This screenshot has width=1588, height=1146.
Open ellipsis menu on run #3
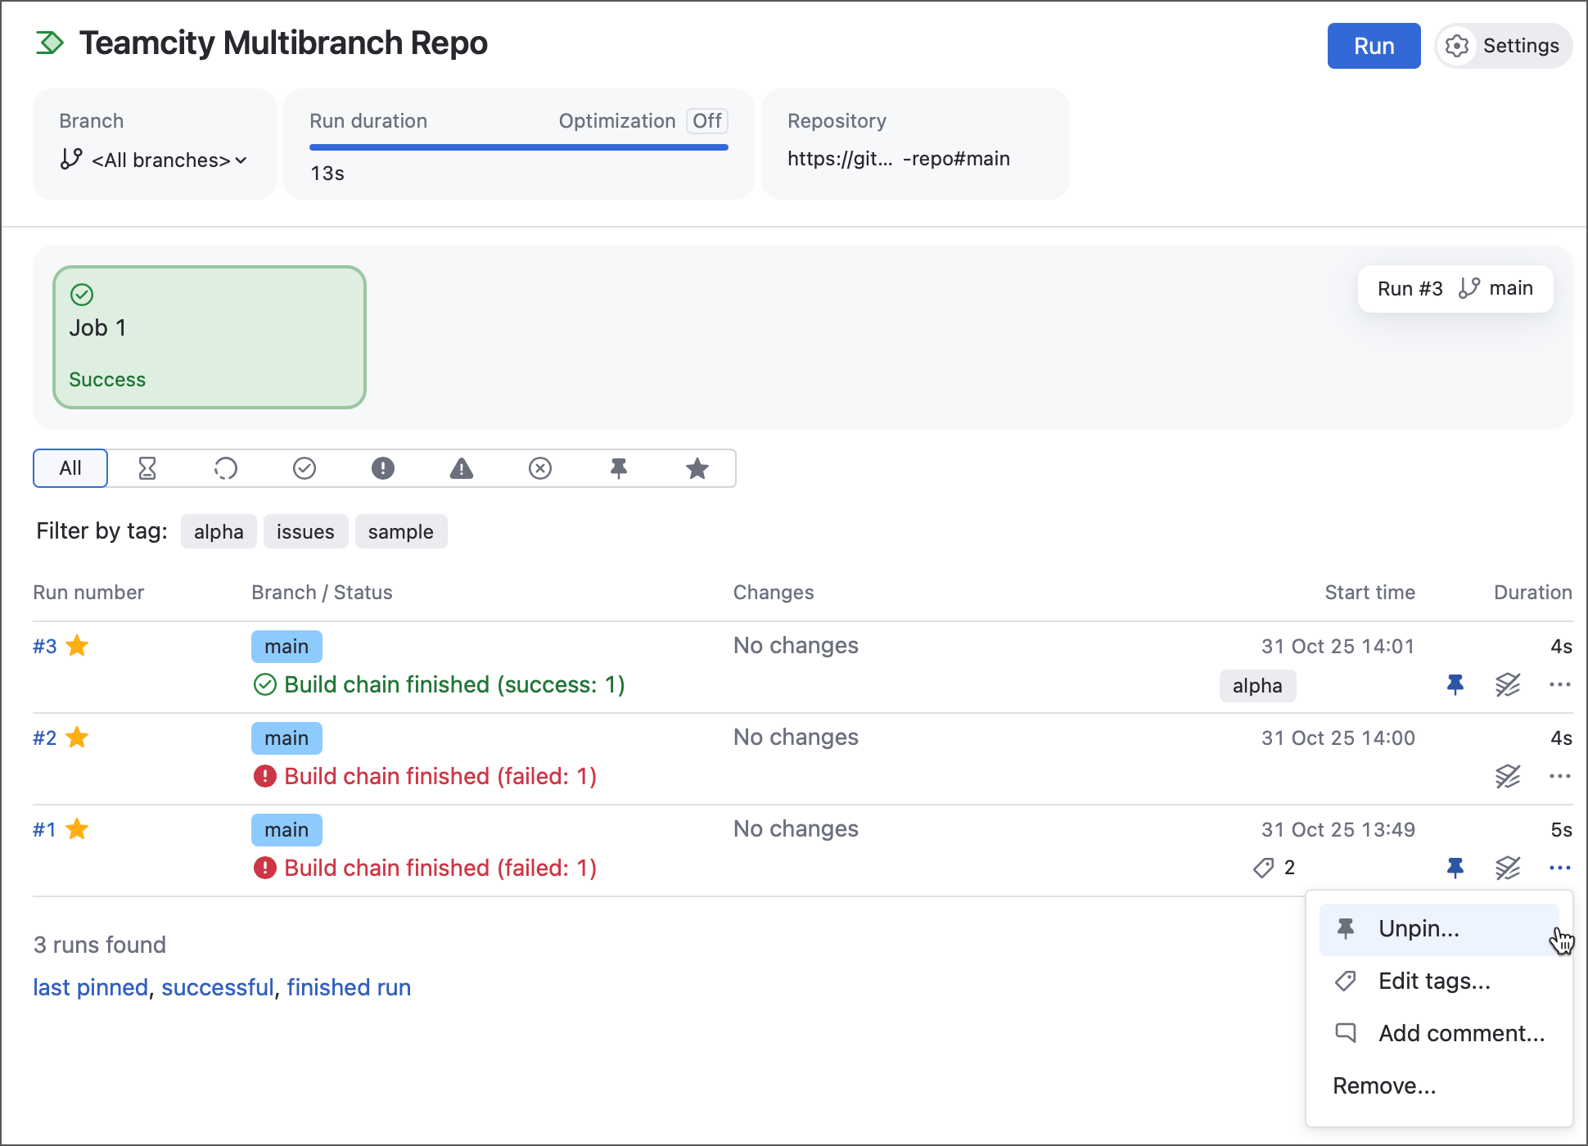click(1560, 684)
